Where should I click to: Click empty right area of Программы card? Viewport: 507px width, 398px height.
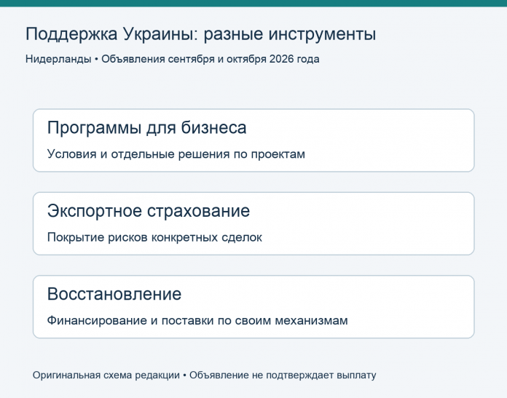coord(388,140)
